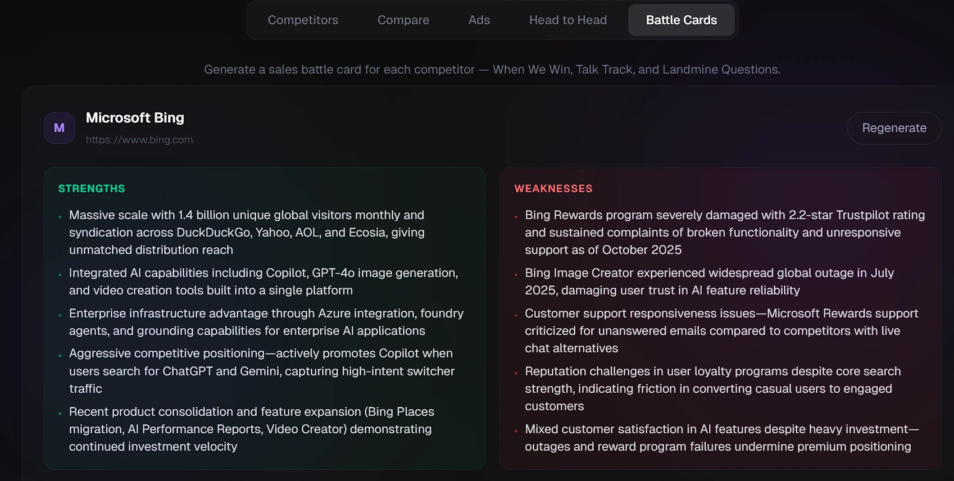Open the https://www.bing.com link
The height and width of the screenshot is (481, 954).
point(139,140)
